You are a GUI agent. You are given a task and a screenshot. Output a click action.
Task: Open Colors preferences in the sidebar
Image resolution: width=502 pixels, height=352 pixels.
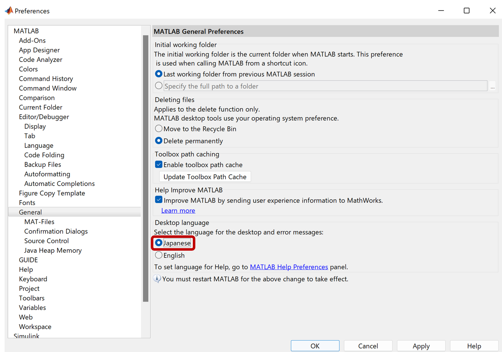click(28, 69)
